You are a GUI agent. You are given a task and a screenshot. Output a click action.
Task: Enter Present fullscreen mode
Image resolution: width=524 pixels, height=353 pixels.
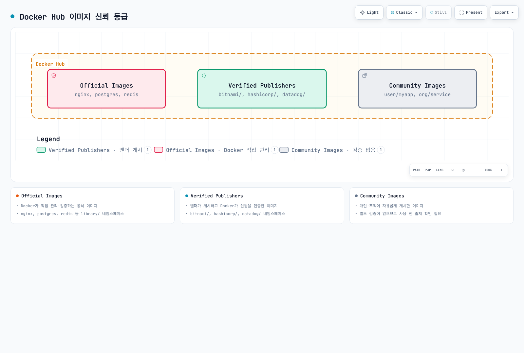[471, 12]
